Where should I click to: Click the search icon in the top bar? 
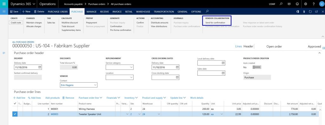[281, 4]
